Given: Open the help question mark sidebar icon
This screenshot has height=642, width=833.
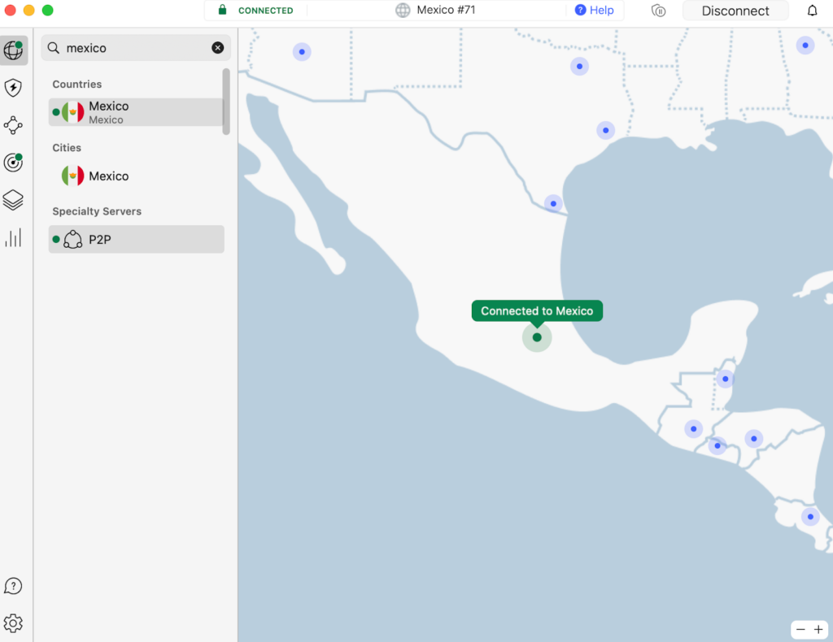Looking at the screenshot, I should (13, 586).
